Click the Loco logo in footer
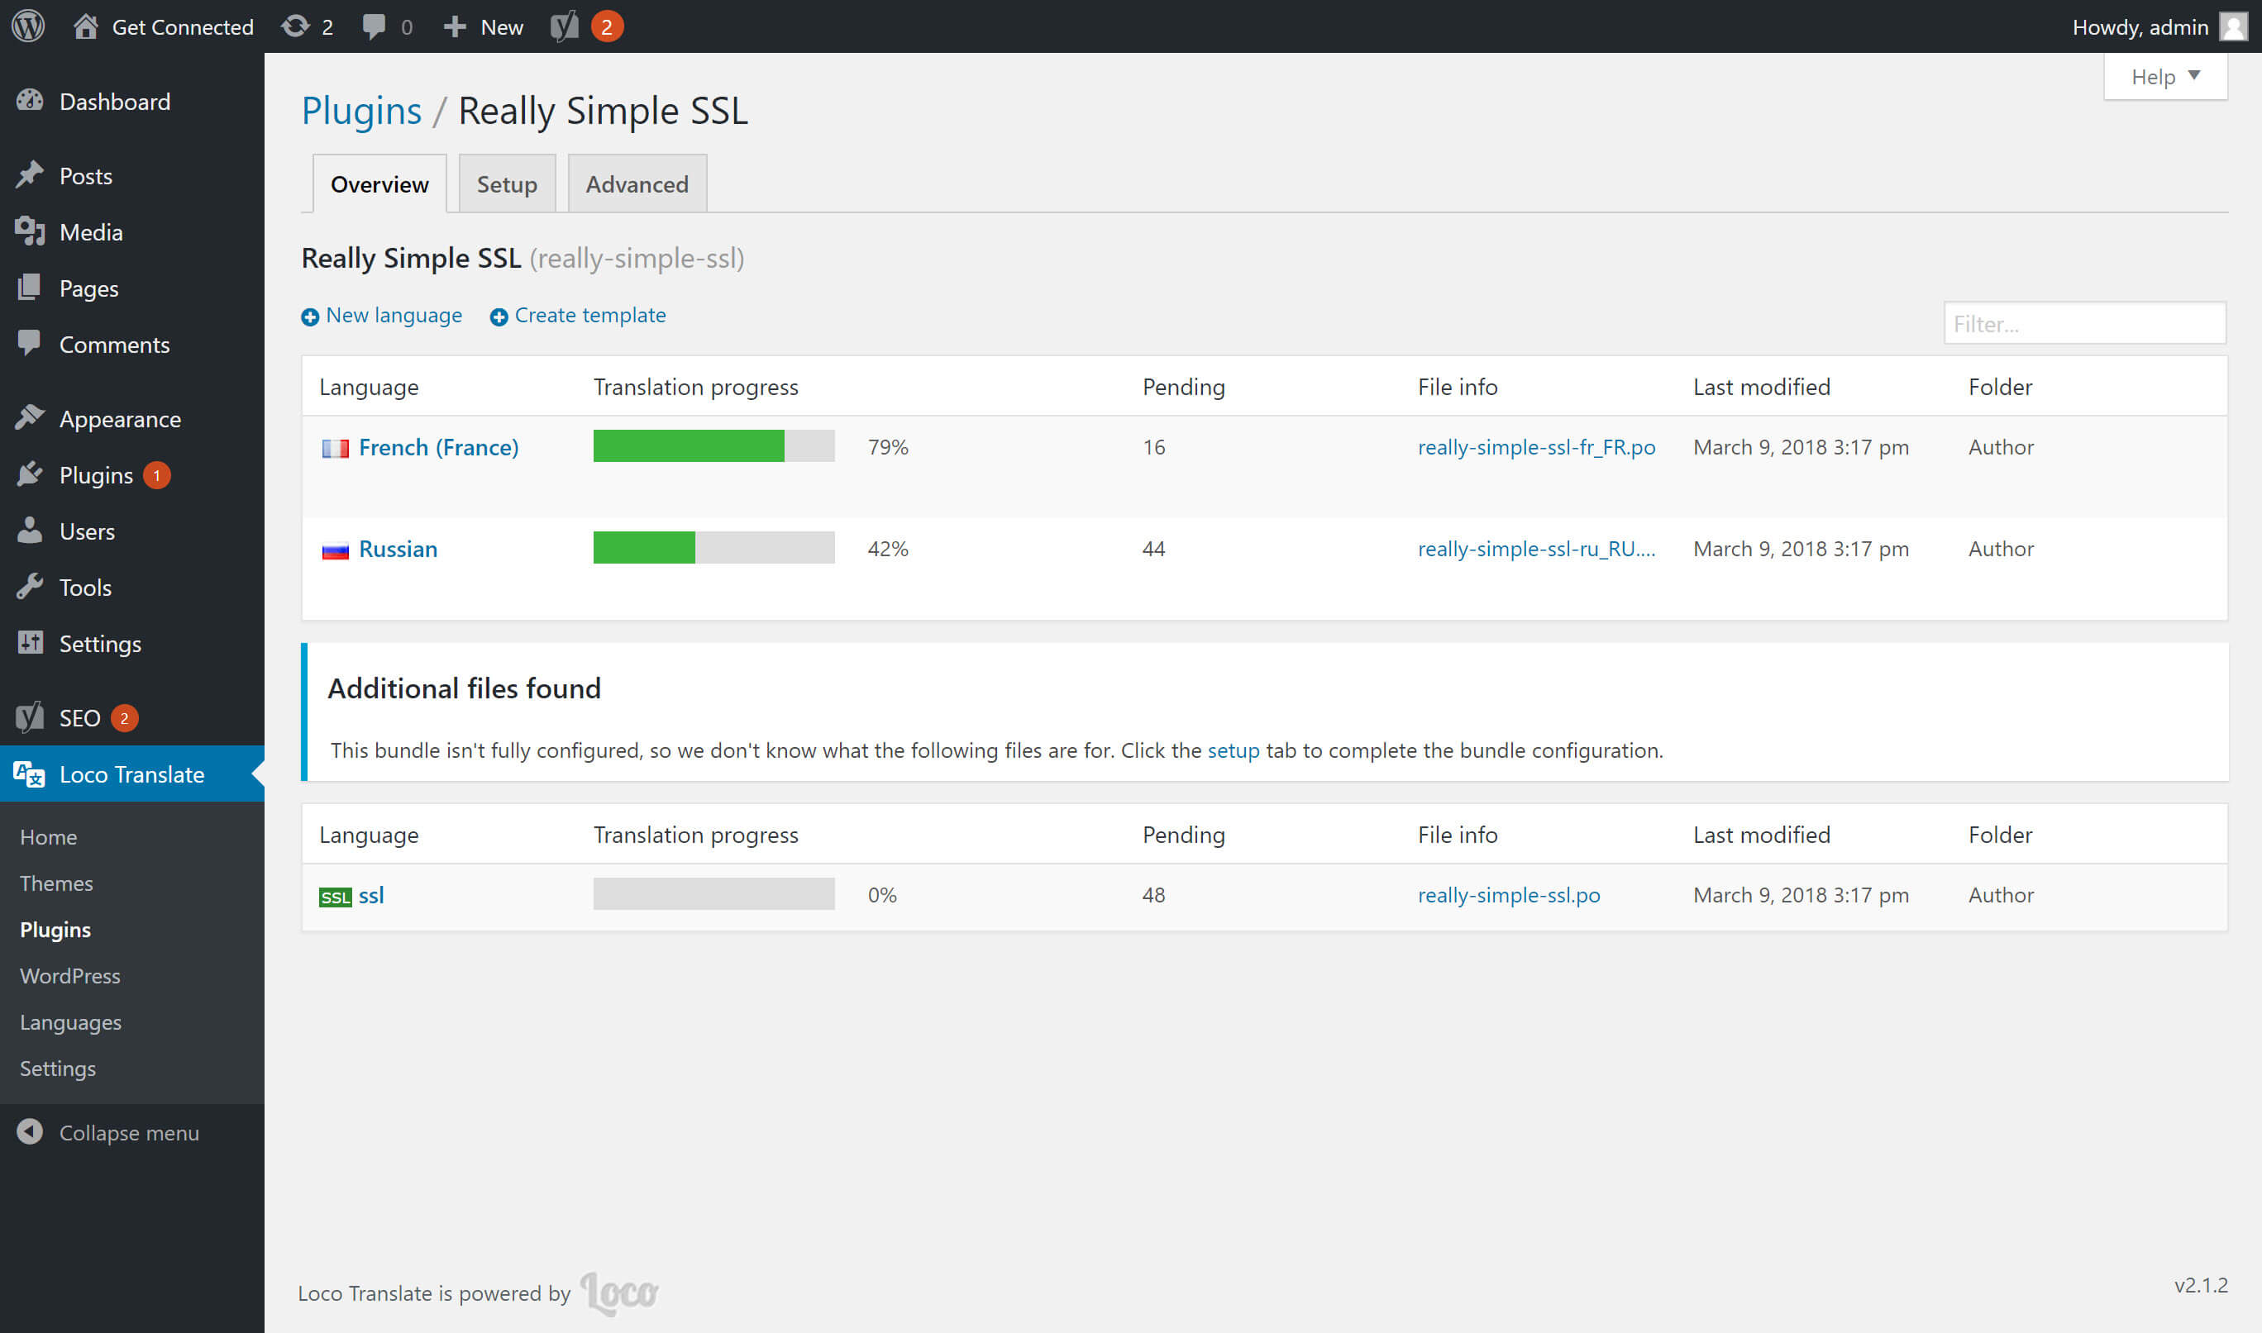The height and width of the screenshot is (1333, 2262). click(619, 1293)
